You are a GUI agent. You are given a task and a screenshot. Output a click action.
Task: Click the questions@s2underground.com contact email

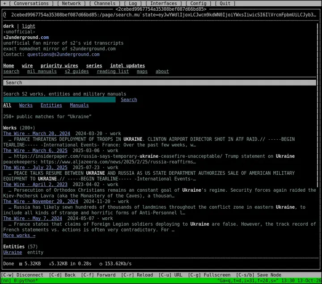[x=64, y=54]
